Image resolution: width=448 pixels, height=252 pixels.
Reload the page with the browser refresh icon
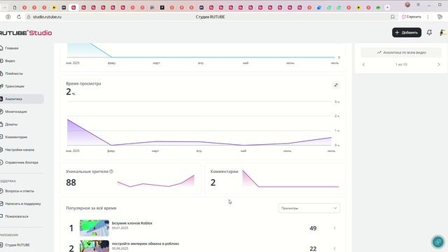[19, 17]
